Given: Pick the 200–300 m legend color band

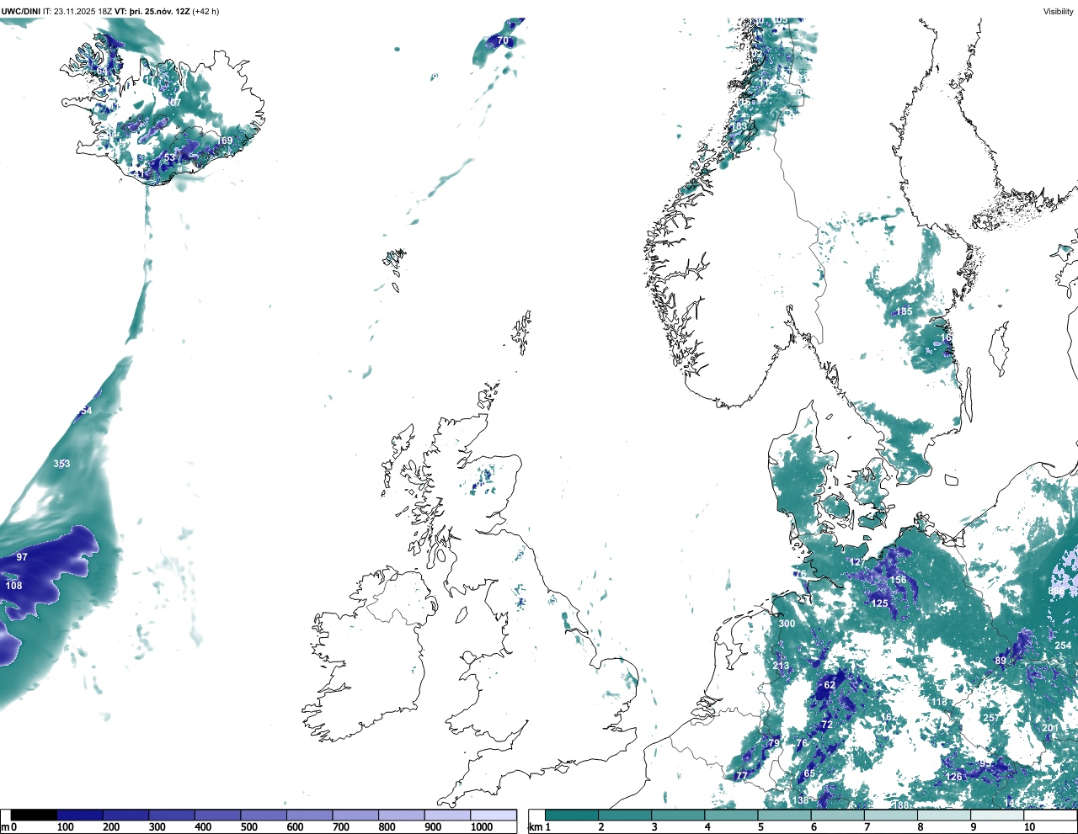Looking at the screenshot, I should pyautogui.click(x=125, y=815).
